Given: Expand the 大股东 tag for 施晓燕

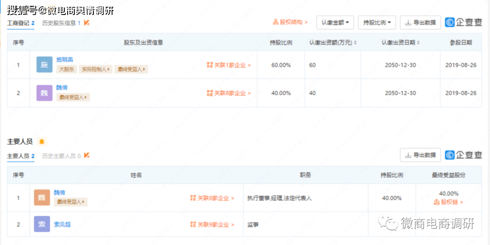Looking at the screenshot, I should pyautogui.click(x=67, y=69).
